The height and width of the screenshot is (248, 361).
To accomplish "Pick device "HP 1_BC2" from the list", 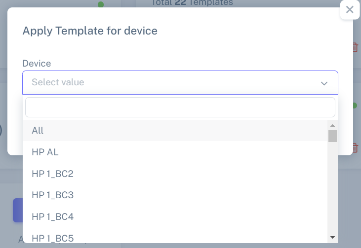I will coord(175,174).
